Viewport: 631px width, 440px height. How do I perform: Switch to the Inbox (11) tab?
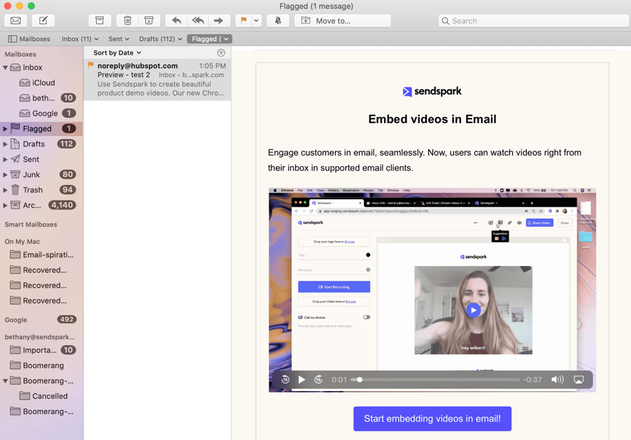(x=80, y=39)
